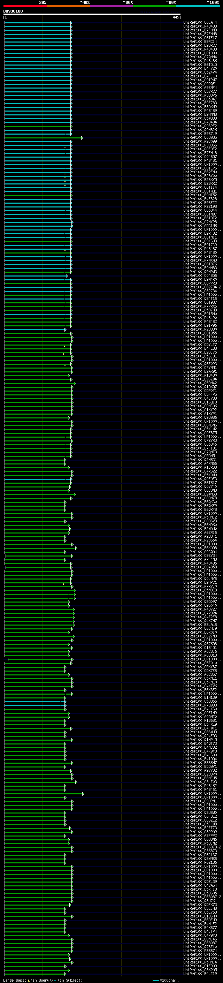The height and width of the screenshot is (983, 223).
Task: Open the UniRef100_A7PRX6 entry
Action: (200, 307)
